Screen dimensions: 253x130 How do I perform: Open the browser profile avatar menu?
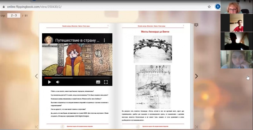218,6
